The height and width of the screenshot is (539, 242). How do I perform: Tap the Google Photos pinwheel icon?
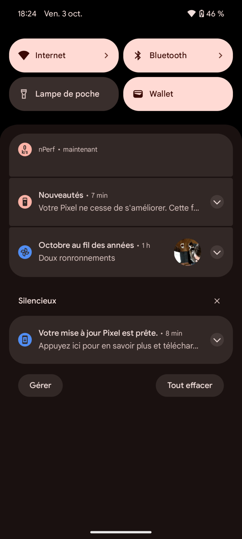pyautogui.click(x=25, y=252)
